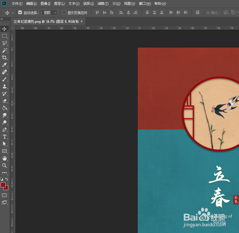Select the Healing Brush tool

point(4,72)
